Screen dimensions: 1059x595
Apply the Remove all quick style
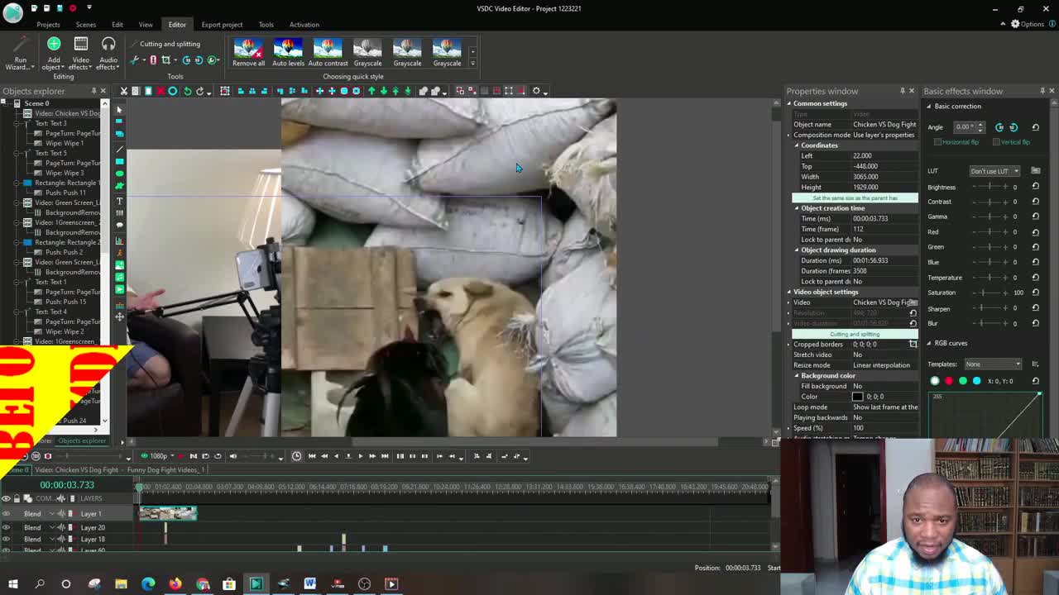[248, 52]
